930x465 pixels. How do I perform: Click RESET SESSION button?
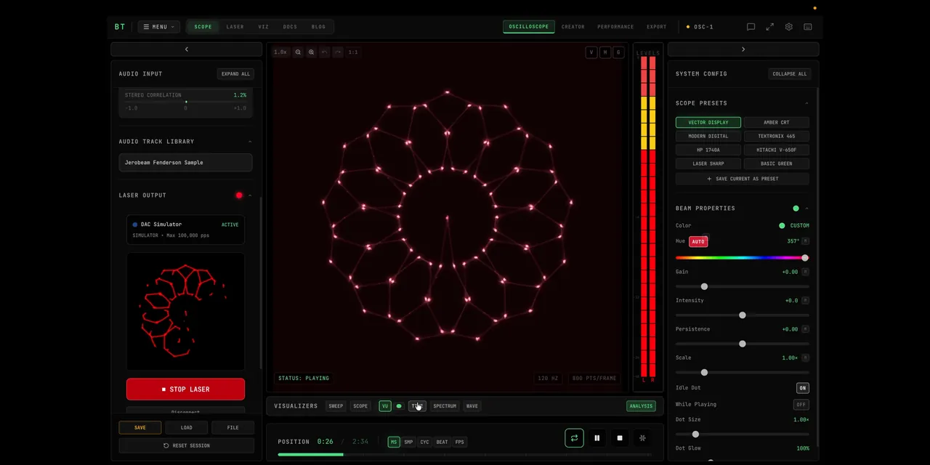(x=186, y=445)
